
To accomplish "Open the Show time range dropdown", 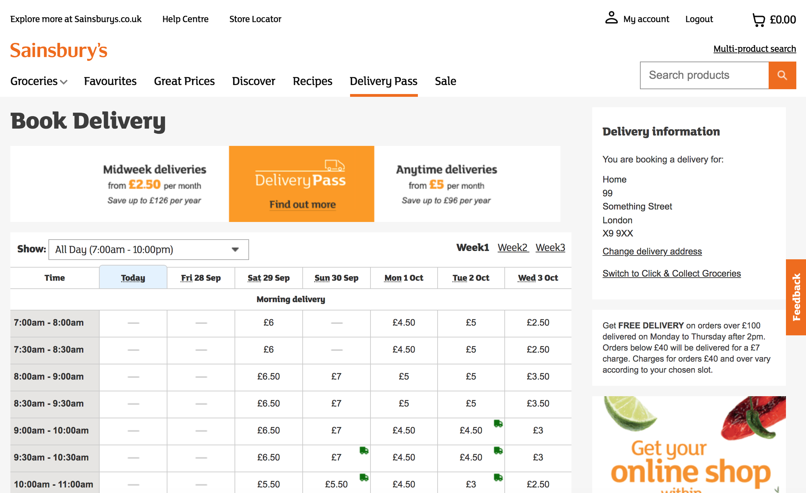I will (149, 250).
